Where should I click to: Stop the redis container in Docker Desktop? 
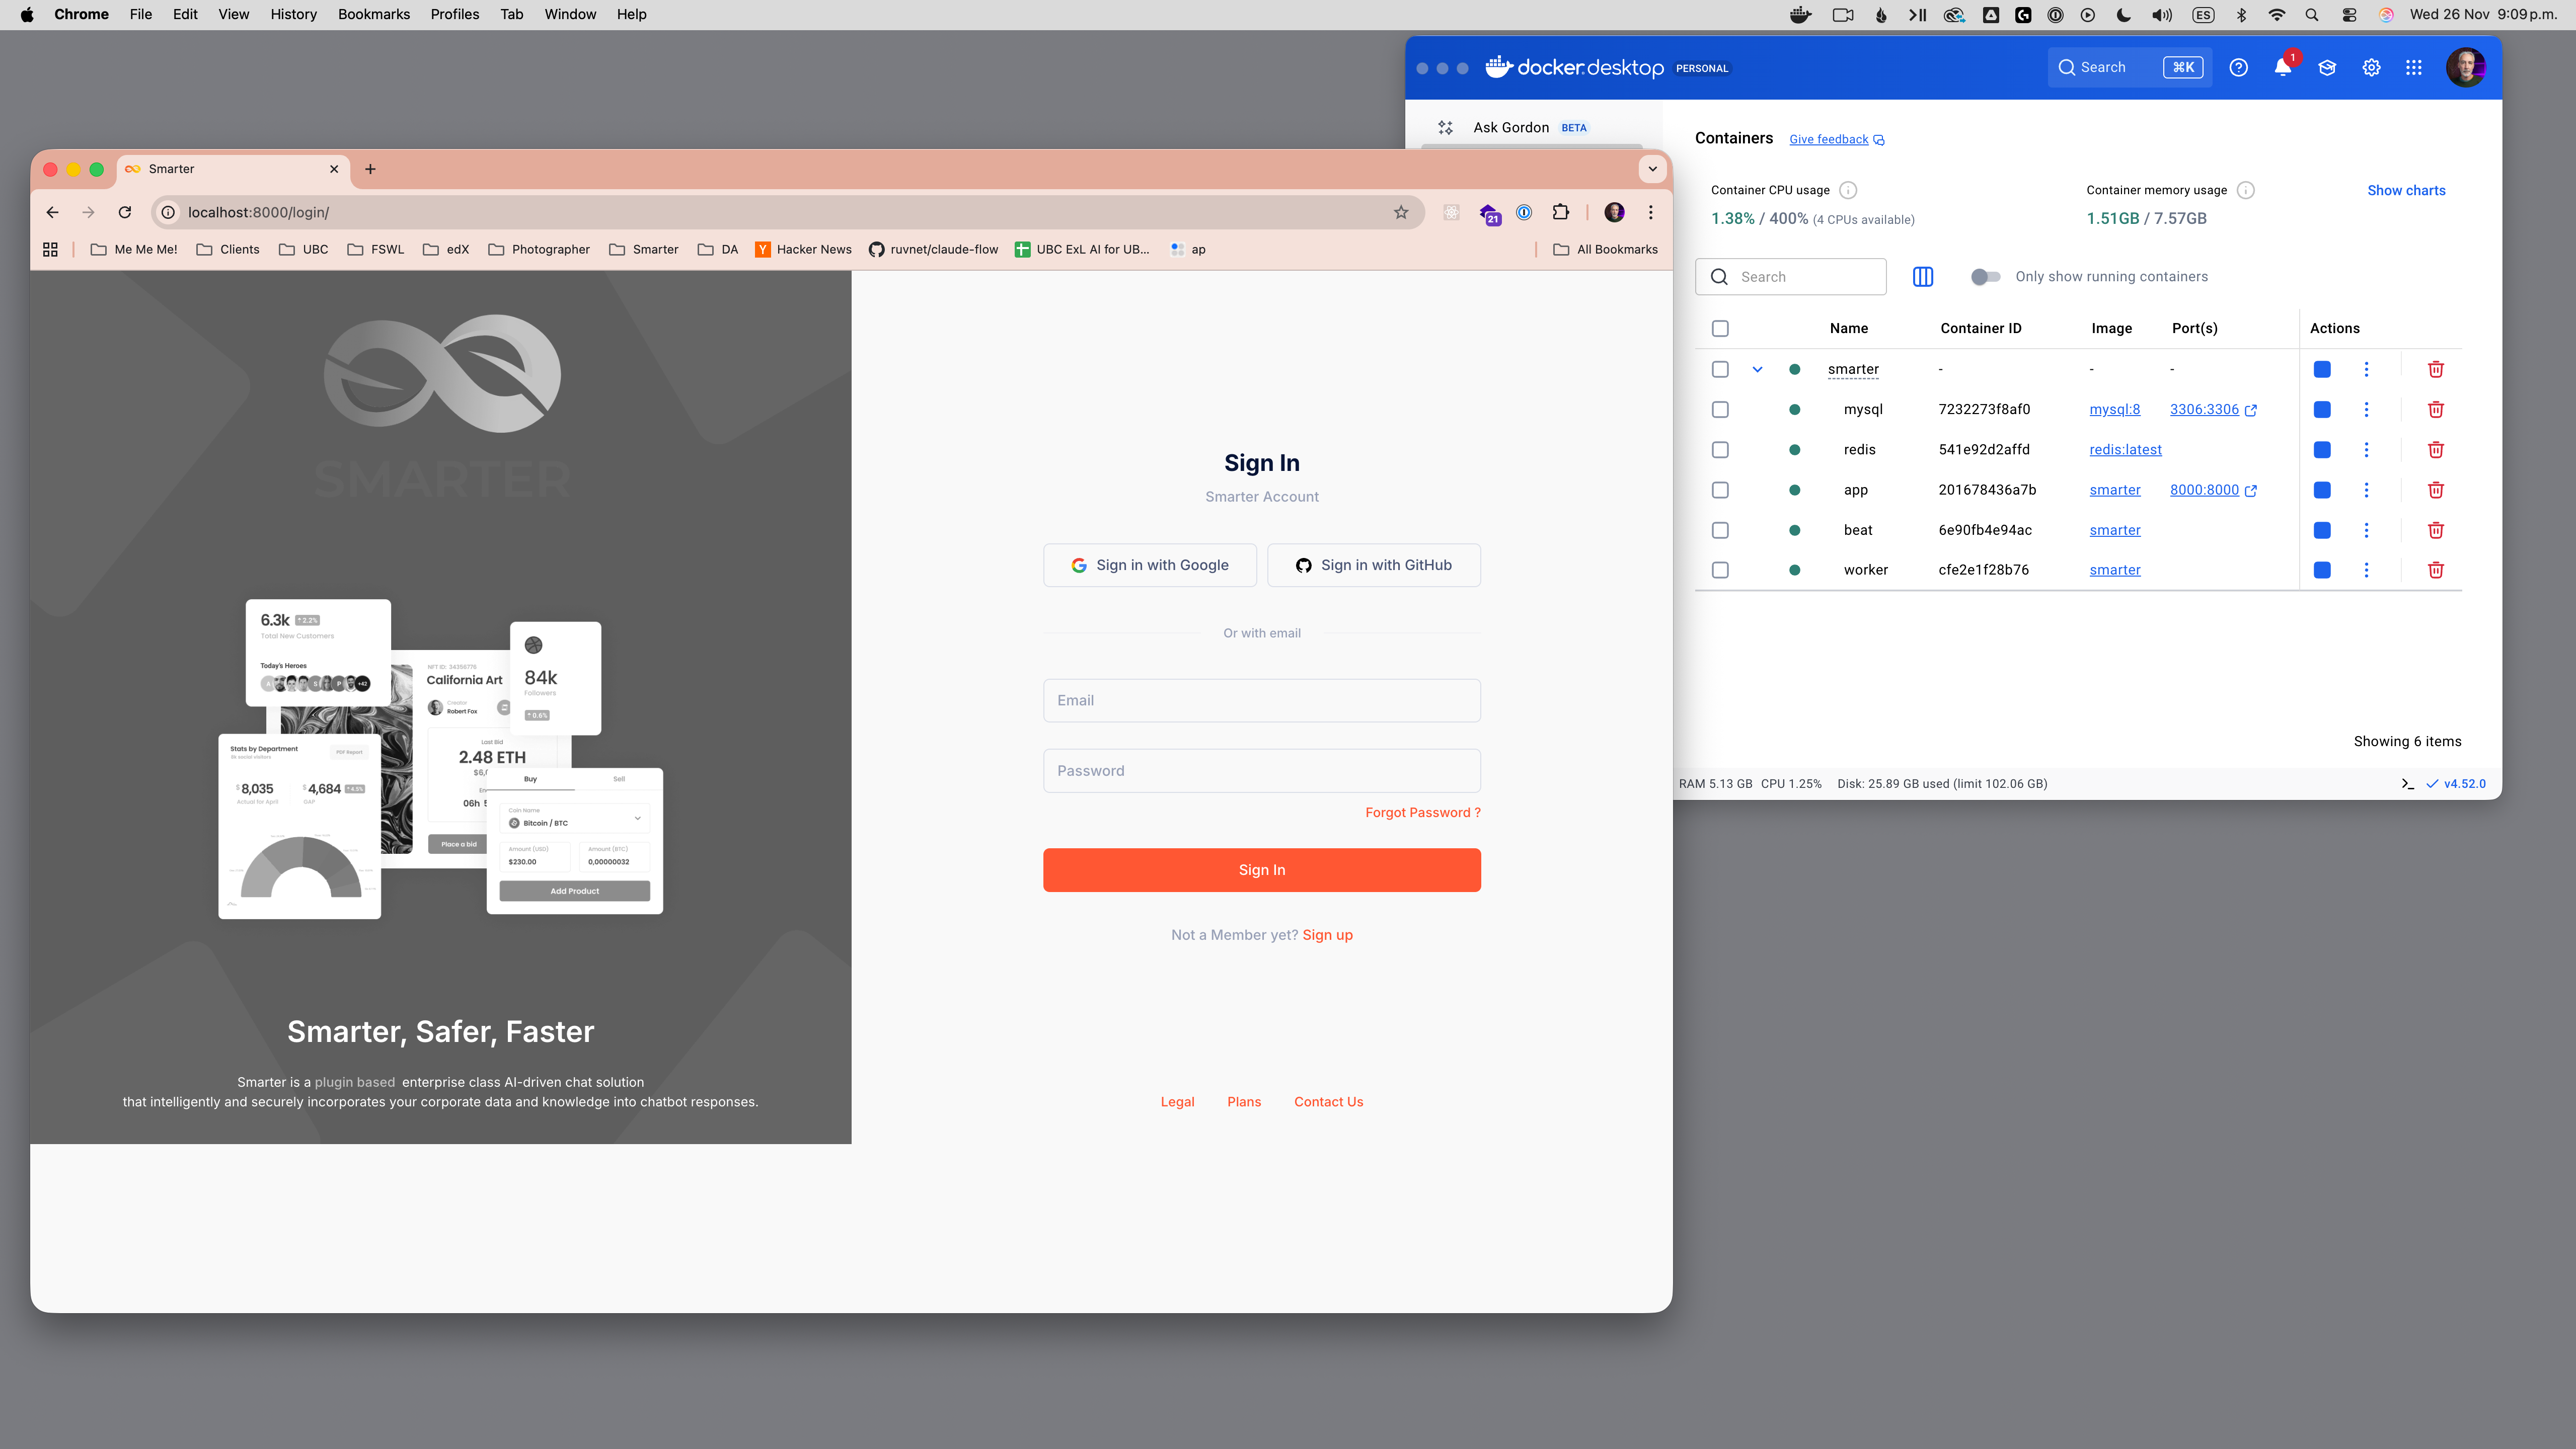[2322, 450]
